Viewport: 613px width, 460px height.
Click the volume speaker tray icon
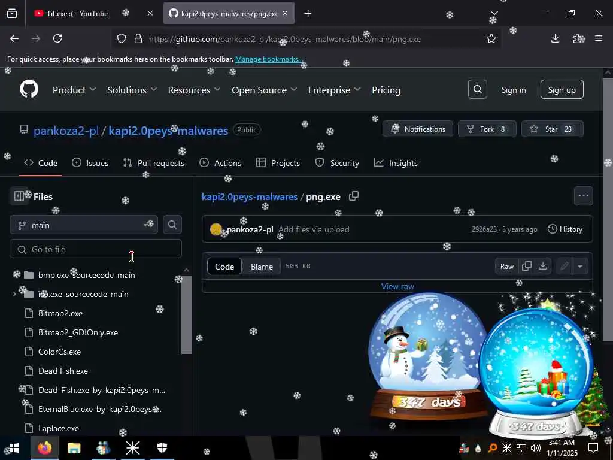(536, 448)
